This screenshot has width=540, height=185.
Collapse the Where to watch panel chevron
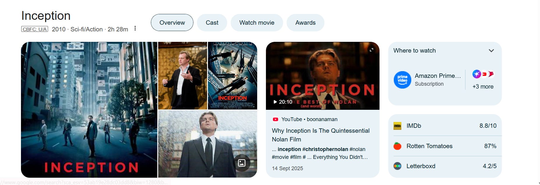491,51
